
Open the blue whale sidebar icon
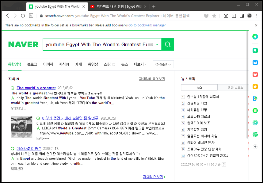click(x=255, y=99)
